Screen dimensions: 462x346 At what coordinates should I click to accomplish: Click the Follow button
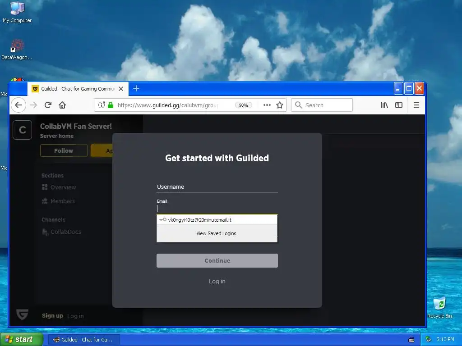click(x=64, y=150)
